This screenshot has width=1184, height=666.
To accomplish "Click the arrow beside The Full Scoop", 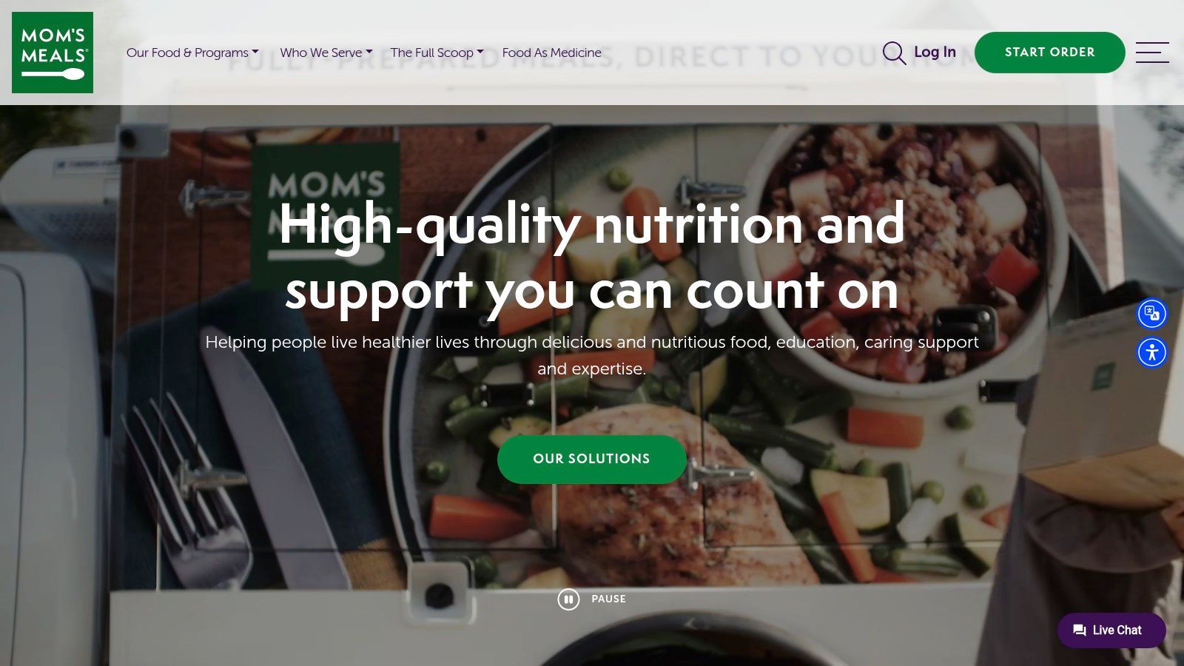I will pyautogui.click(x=480, y=52).
